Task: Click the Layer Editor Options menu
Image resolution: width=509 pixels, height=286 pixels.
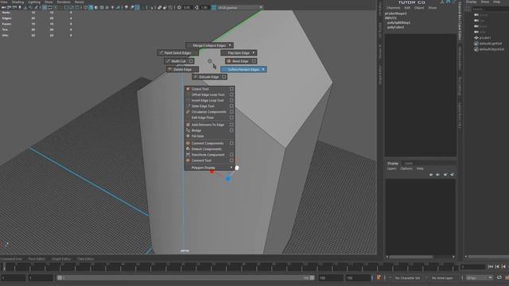Action: tap(406, 168)
